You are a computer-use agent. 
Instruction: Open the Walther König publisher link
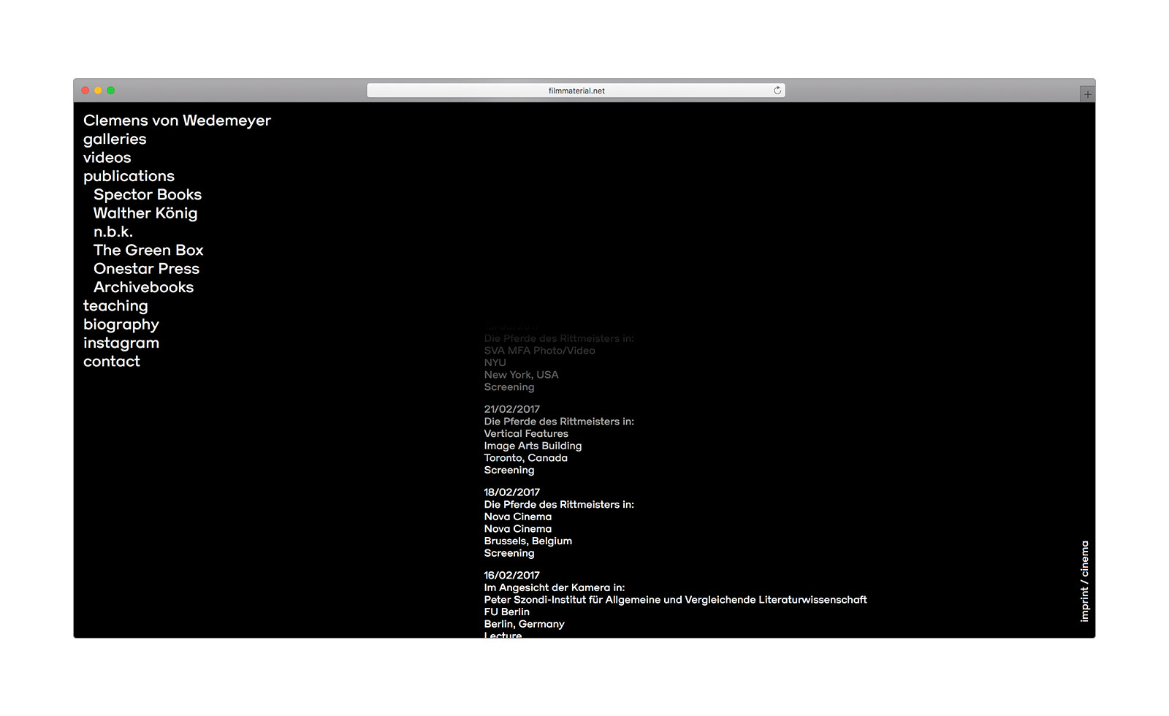(x=145, y=213)
